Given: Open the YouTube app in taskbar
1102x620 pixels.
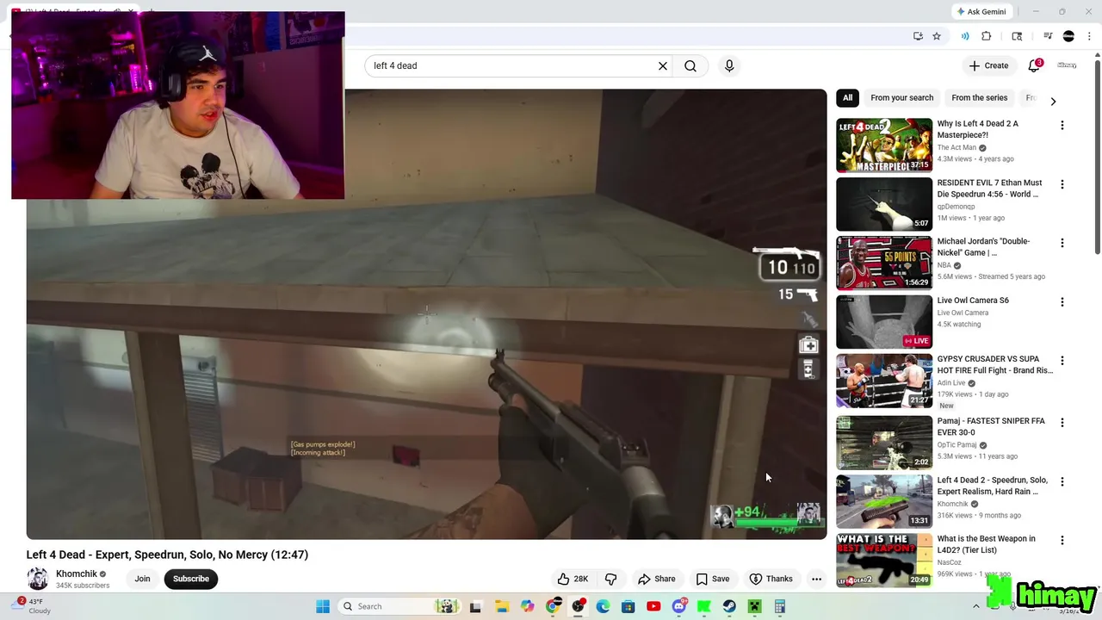Looking at the screenshot, I should (653, 606).
